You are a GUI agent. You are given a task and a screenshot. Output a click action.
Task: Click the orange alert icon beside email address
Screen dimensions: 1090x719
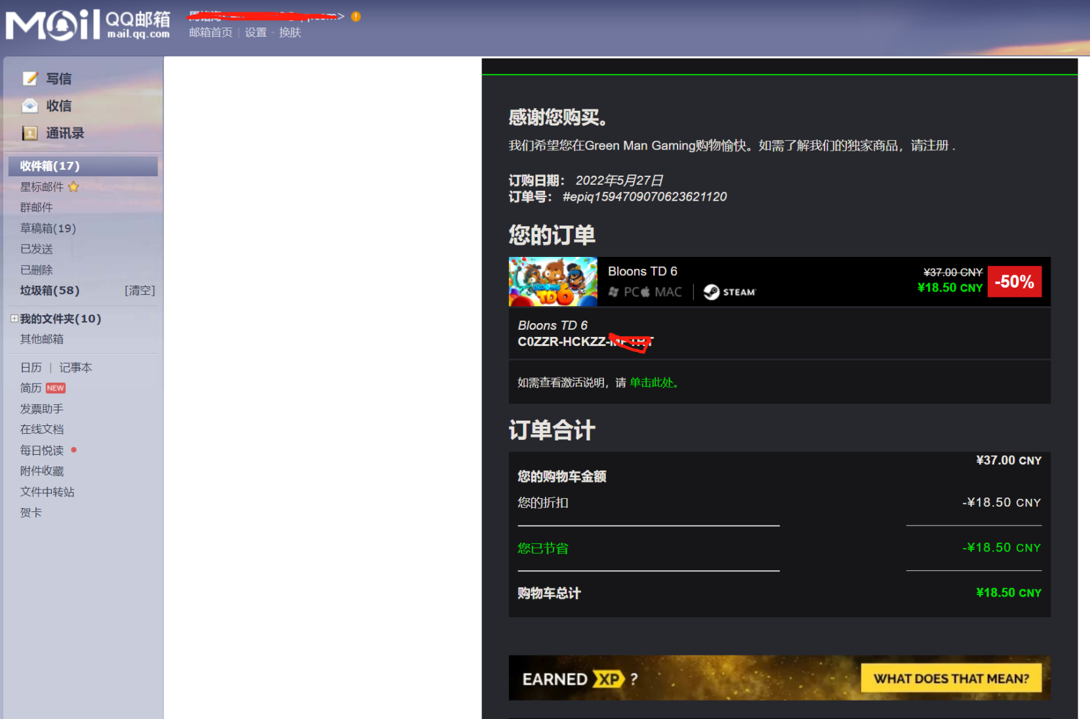(x=355, y=16)
